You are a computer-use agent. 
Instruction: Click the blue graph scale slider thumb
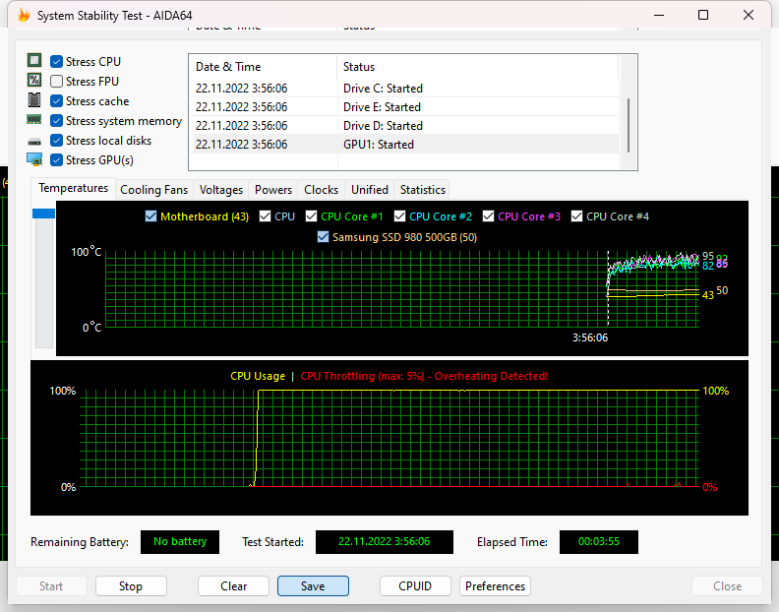click(43, 214)
